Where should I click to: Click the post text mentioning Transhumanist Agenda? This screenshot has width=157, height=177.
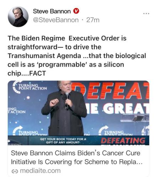click(77, 56)
